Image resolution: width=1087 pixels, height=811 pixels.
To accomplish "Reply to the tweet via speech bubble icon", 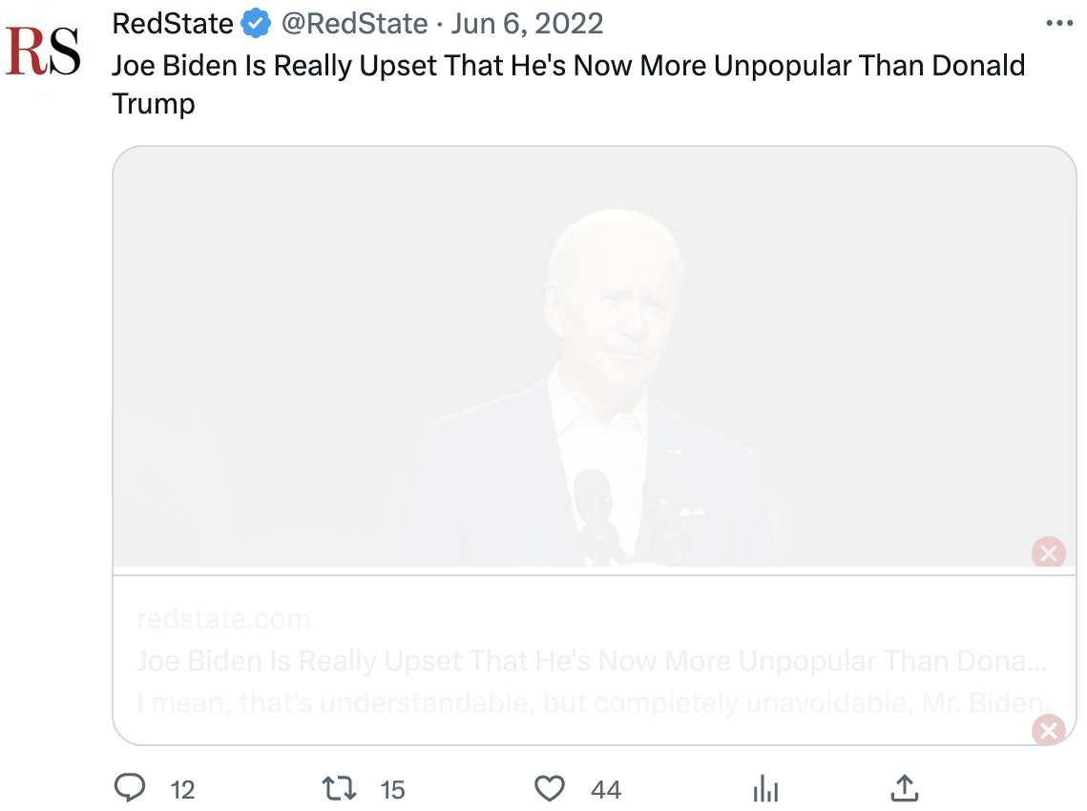I will point(130,788).
